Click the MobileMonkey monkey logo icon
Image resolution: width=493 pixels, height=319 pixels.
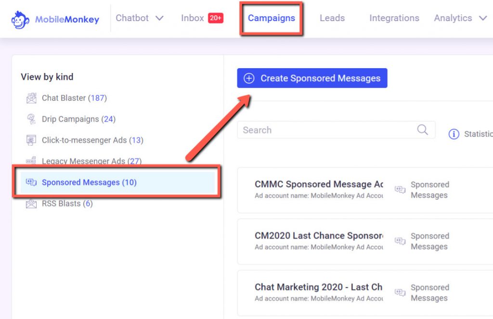[21, 19]
